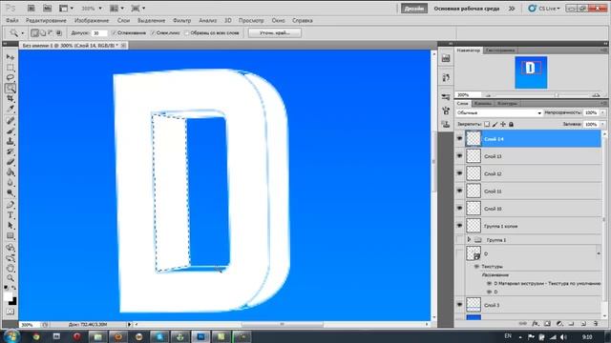Image resolution: width=611 pixels, height=343 pixels.
Task: Select the Move tool
Action: 11,57
